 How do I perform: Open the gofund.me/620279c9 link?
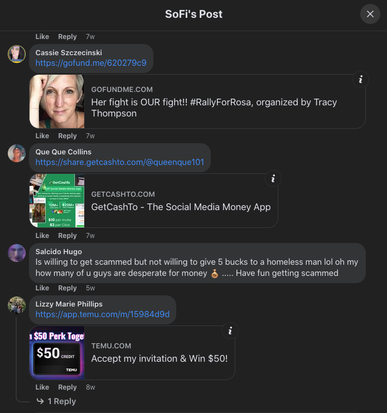tap(91, 63)
